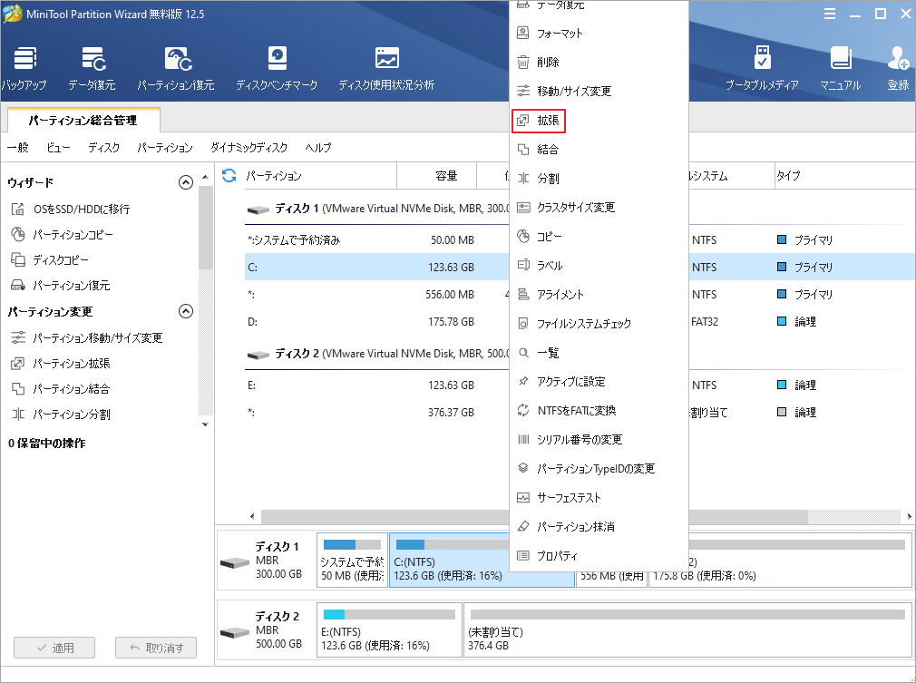
Task: Choose 一覧 from the context menu
Action: 599,353
